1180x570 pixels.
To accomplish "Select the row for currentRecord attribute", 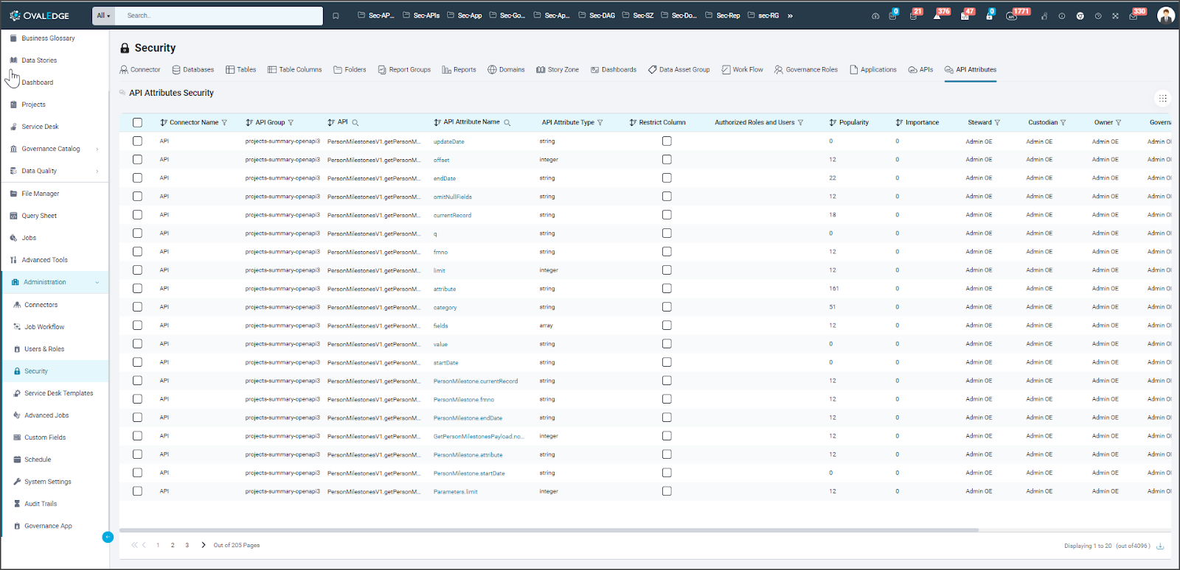I will click(137, 214).
